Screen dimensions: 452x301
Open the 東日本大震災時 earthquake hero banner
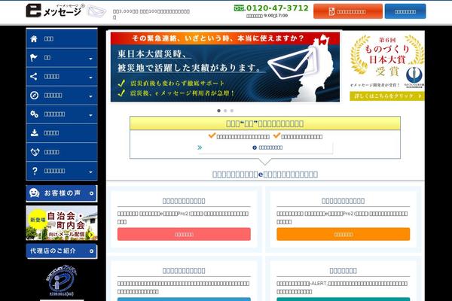[x=224, y=67]
